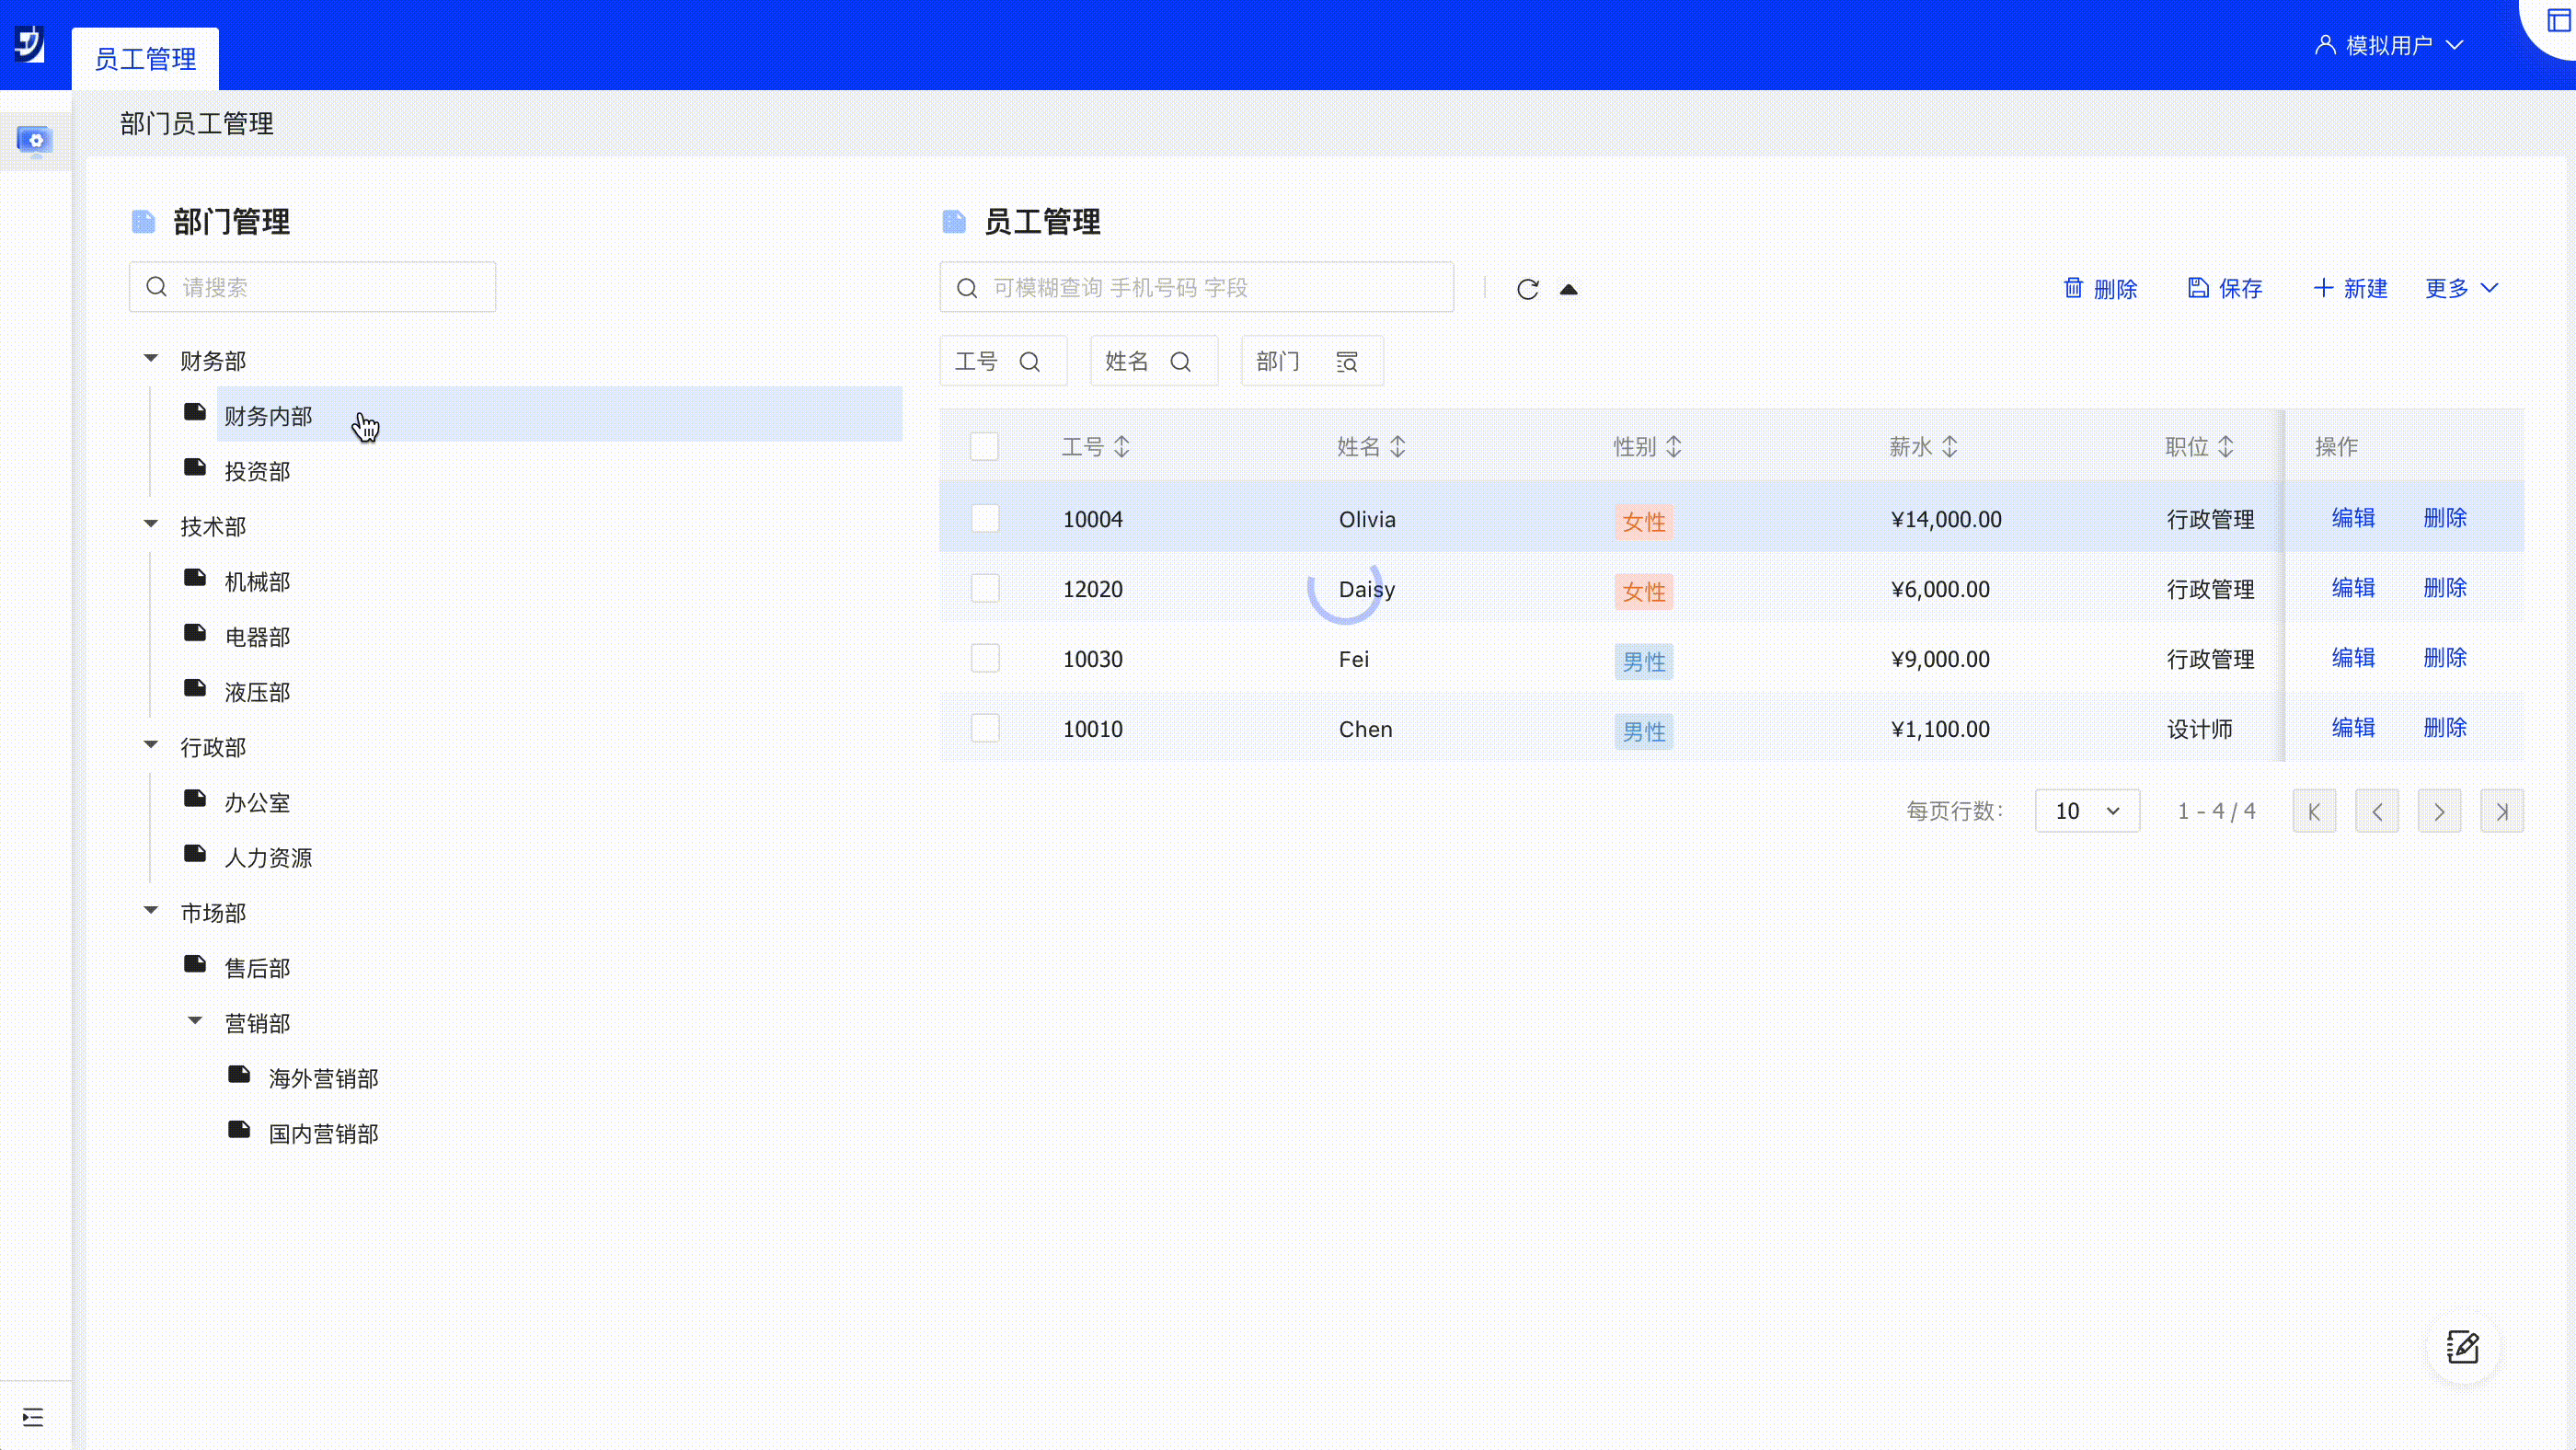
Task: Check the row checkbox for Olivia
Action: (985, 518)
